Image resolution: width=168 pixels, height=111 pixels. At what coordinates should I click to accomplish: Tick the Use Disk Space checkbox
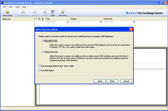(40, 70)
